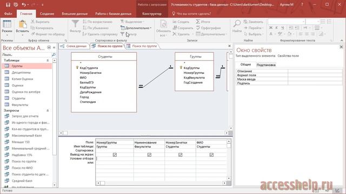Click the Save icon in quick access toolbar
Screen dimensions: 346x194
pyautogui.click(x=8, y=5)
